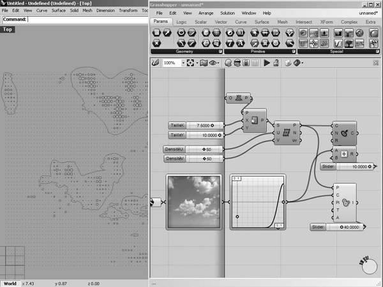Select the Vector parameter icon
The image size is (383, 287).
[x=167, y=33]
